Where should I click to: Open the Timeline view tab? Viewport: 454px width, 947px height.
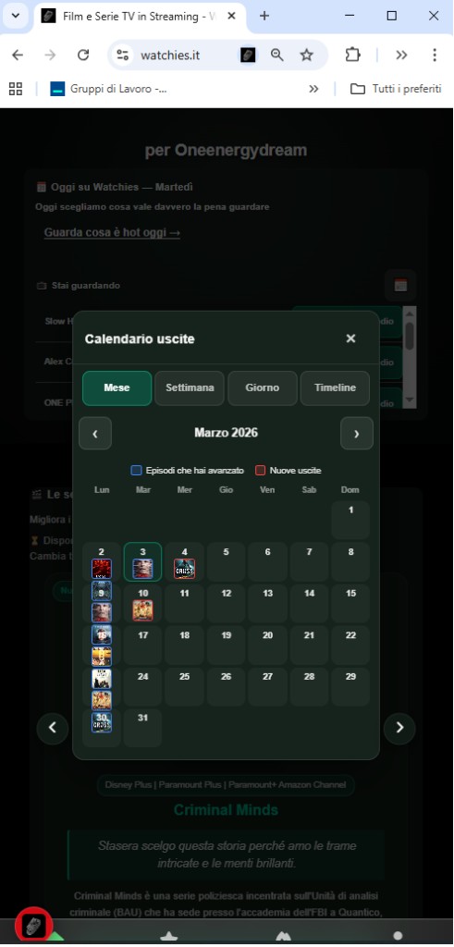[x=335, y=387]
